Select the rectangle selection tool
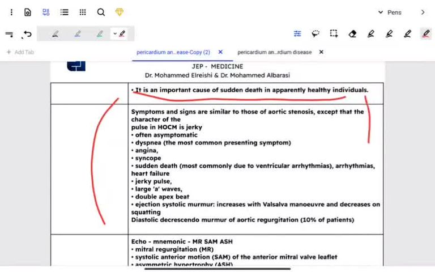 tap(334, 34)
